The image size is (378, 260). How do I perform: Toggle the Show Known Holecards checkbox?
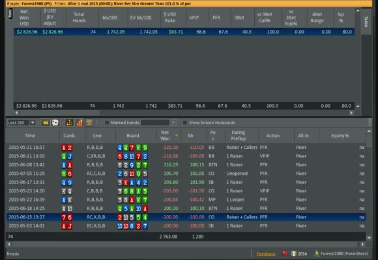[185, 123]
